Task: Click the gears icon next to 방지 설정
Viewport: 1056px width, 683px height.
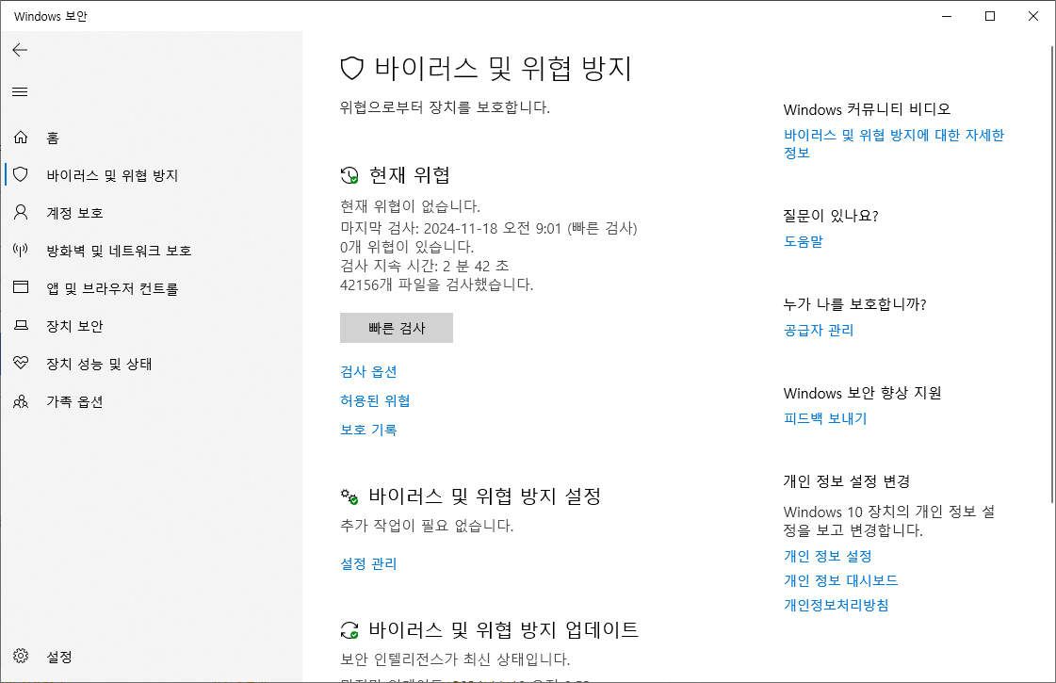Action: (x=349, y=497)
